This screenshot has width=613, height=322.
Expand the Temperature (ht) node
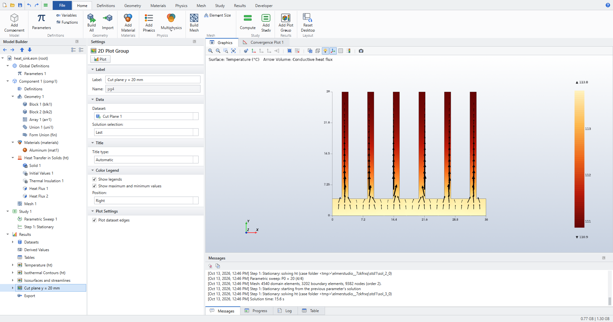coord(13,265)
